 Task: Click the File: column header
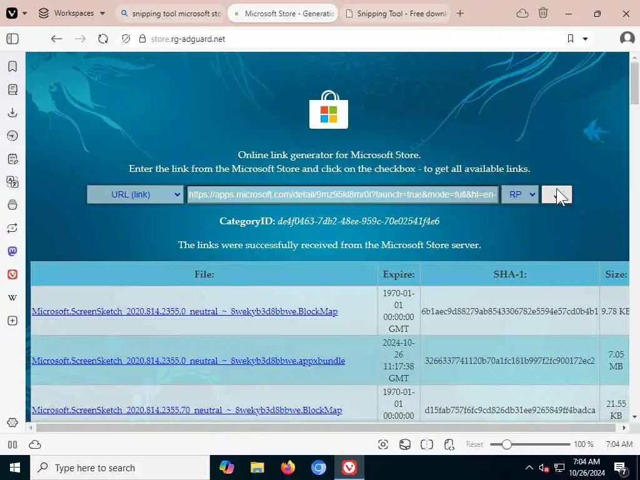click(204, 274)
